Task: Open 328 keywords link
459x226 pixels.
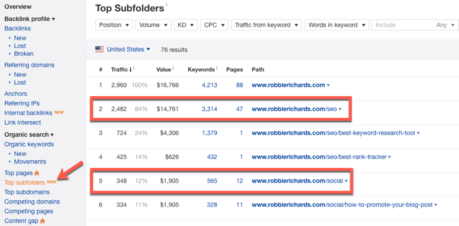Action: (x=212, y=205)
